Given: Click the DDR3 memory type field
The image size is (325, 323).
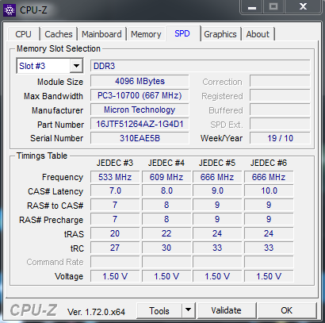Looking at the screenshot, I should (x=200, y=66).
